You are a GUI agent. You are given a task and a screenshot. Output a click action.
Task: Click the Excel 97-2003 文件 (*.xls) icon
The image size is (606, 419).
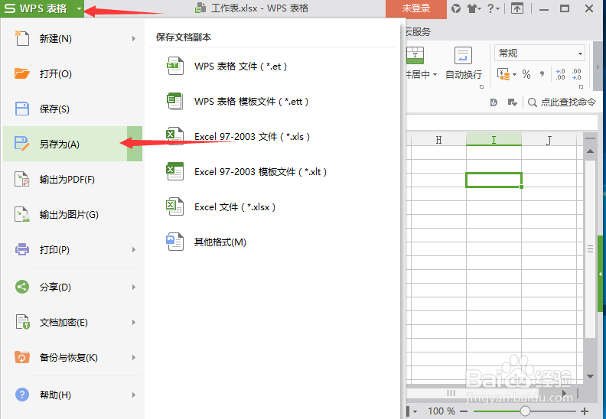coord(174,136)
